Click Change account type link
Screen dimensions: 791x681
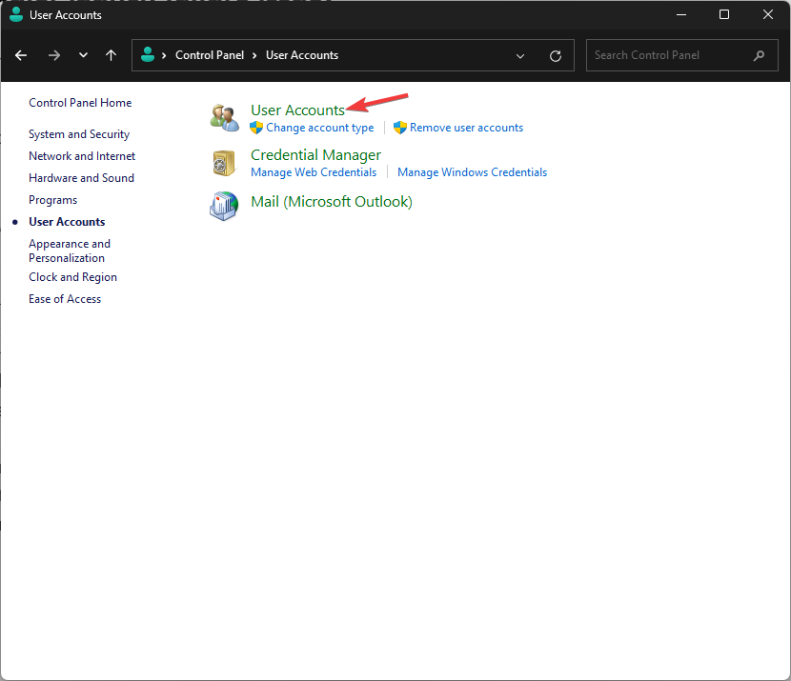coord(320,128)
